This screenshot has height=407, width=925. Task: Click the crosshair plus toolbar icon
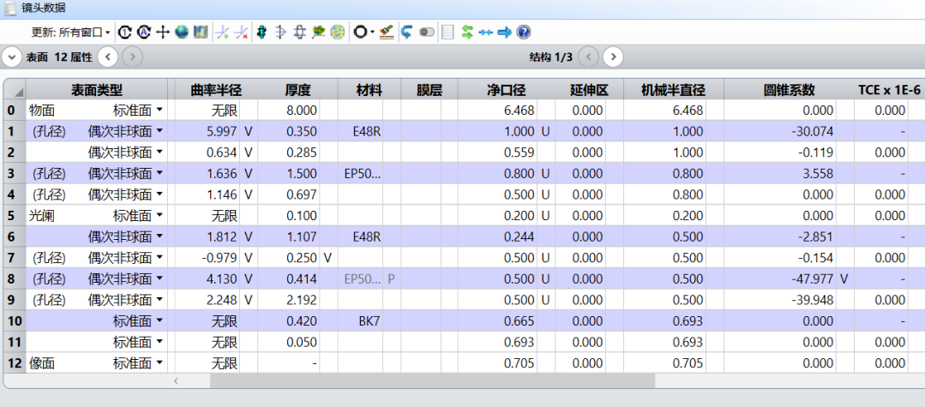(163, 32)
